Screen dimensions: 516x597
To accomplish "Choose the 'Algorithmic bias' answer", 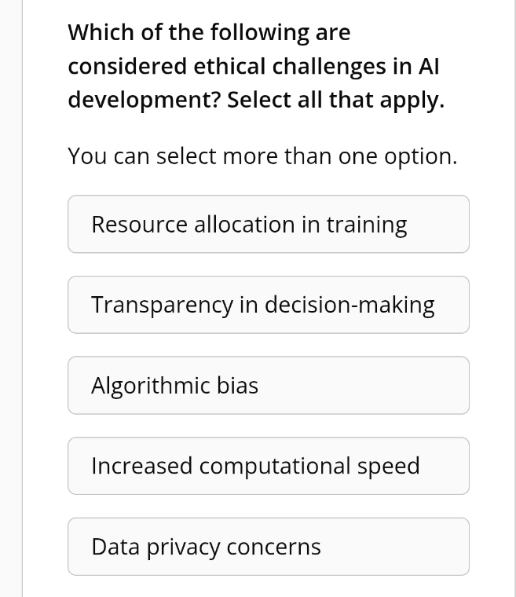I will [268, 386].
